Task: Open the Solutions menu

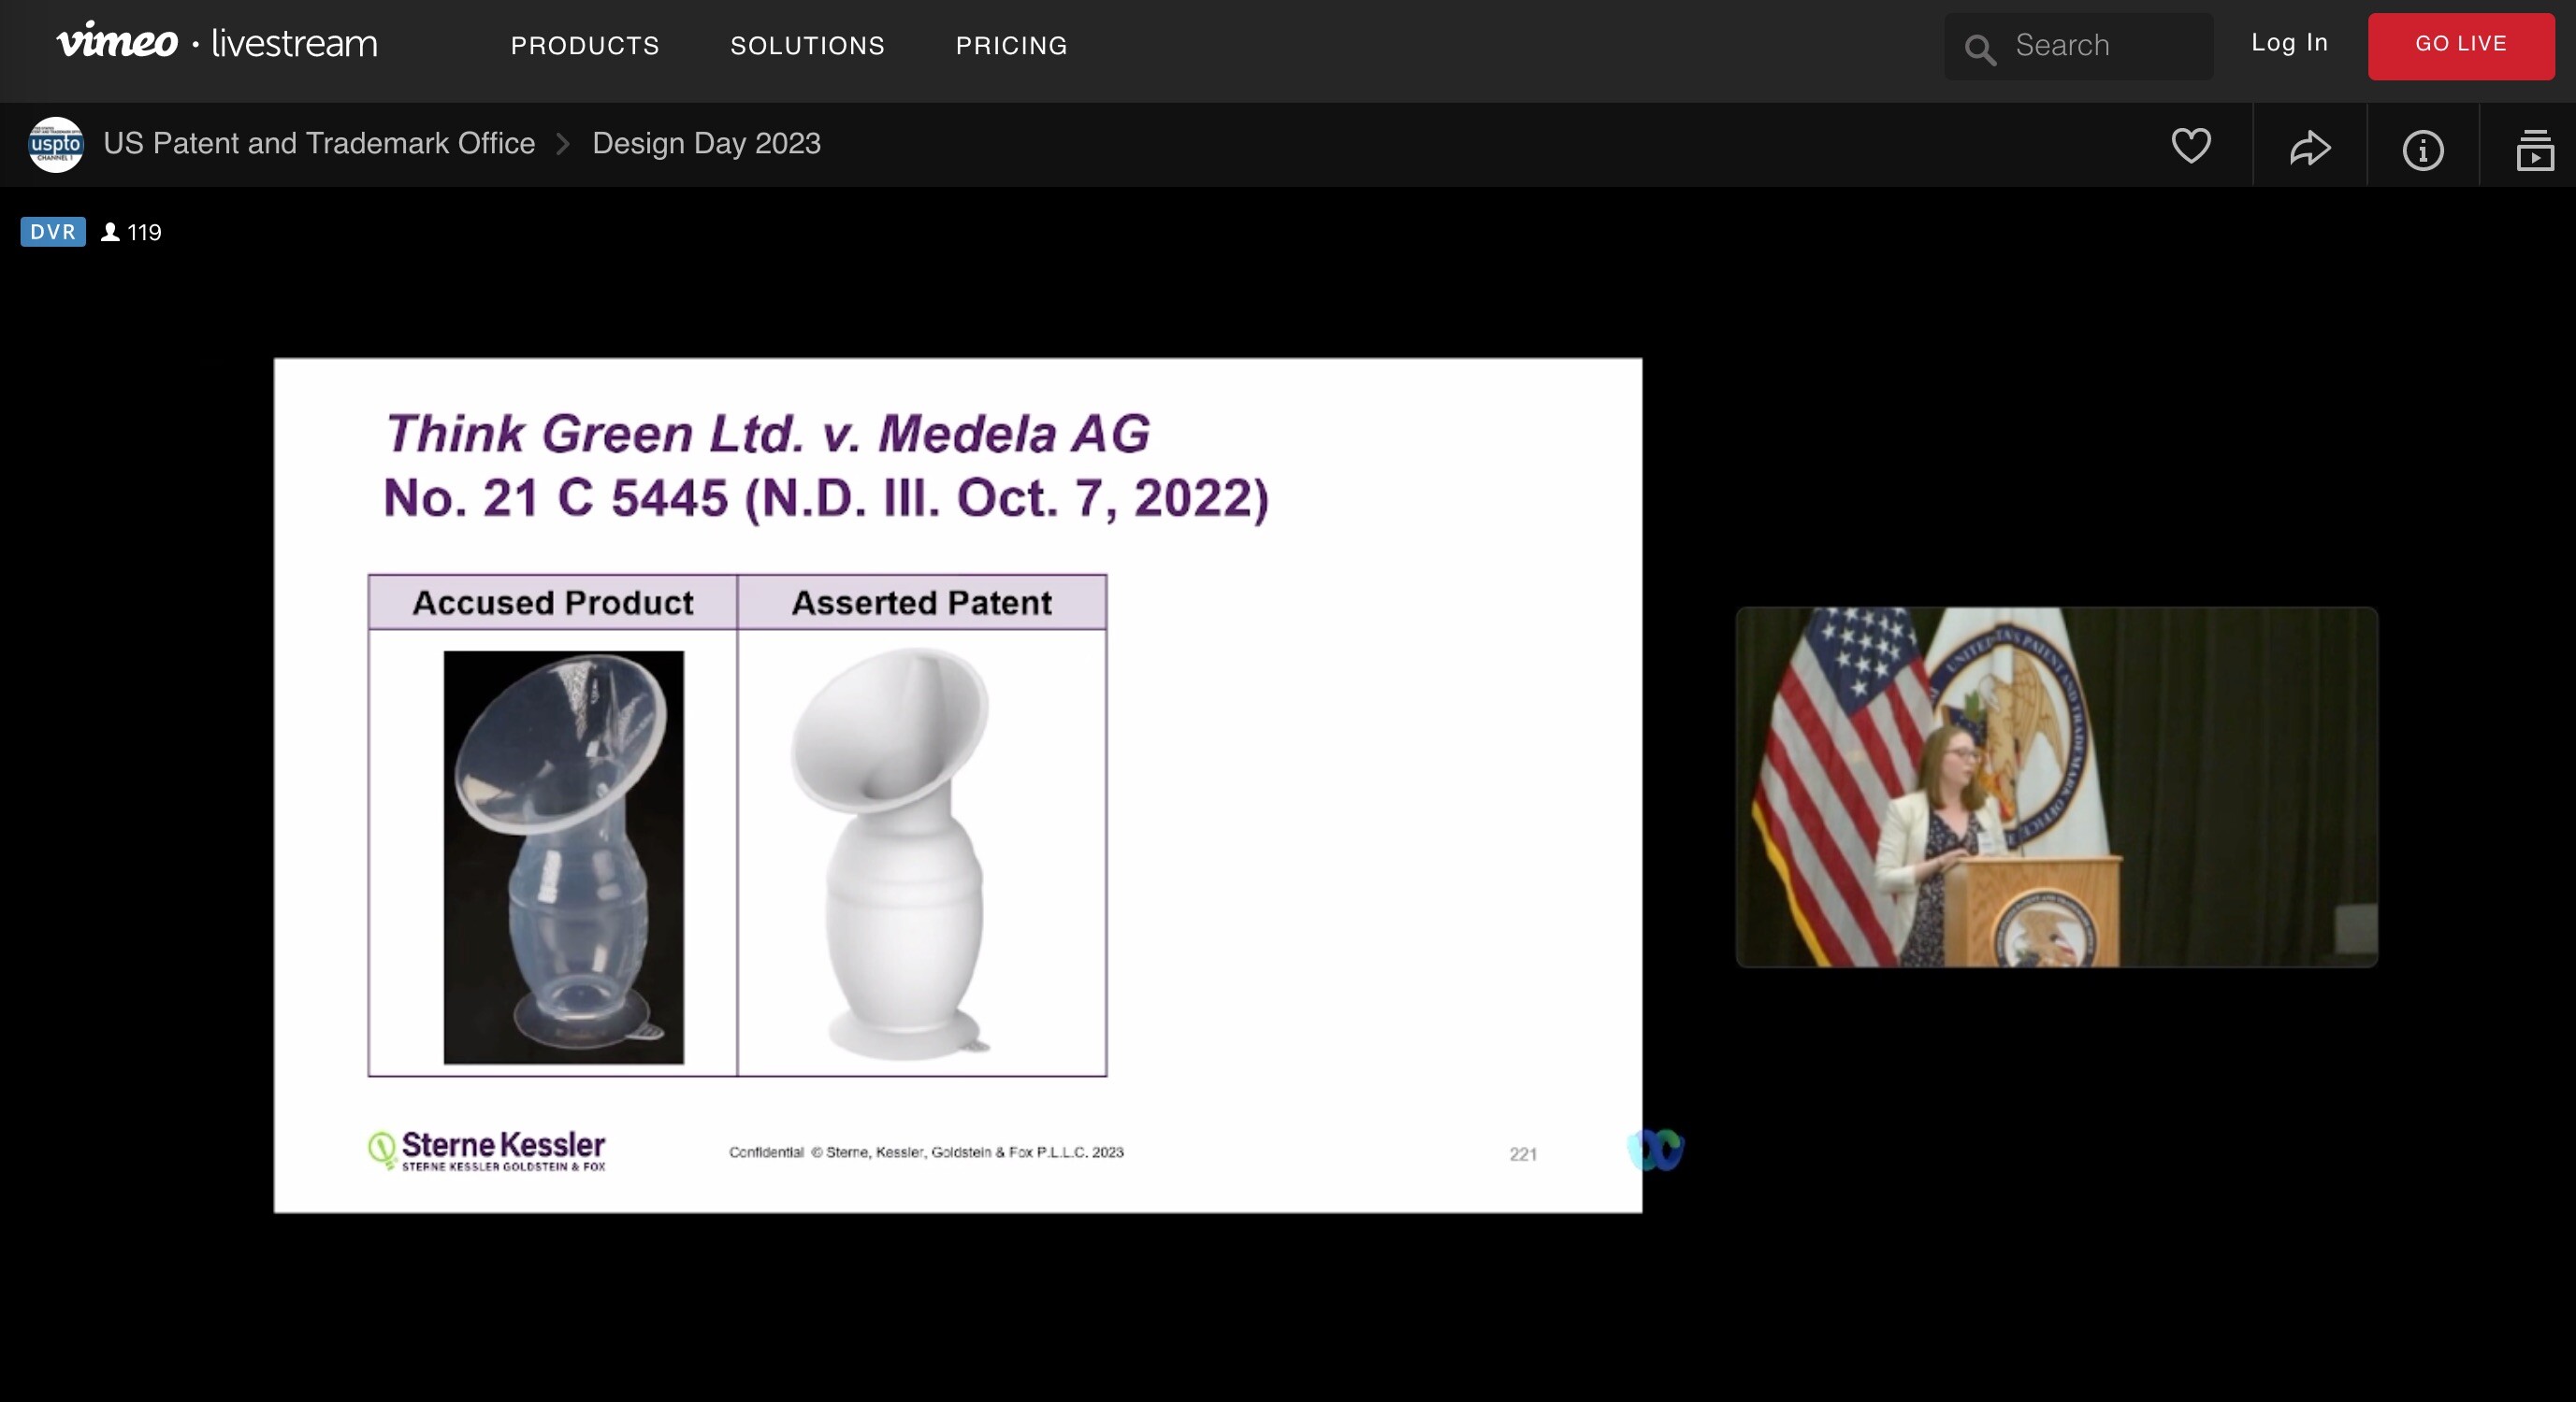Action: tap(807, 46)
